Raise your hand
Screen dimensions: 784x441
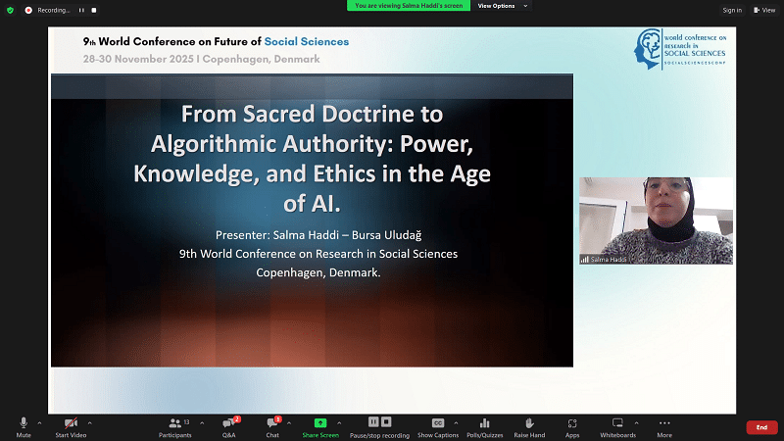pos(529,425)
